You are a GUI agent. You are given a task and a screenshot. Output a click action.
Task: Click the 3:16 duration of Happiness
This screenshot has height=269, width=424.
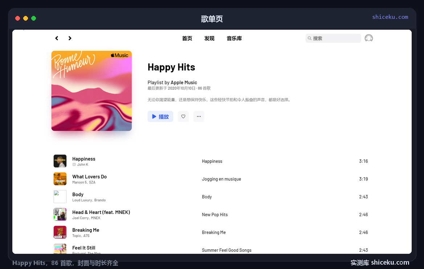(363, 161)
